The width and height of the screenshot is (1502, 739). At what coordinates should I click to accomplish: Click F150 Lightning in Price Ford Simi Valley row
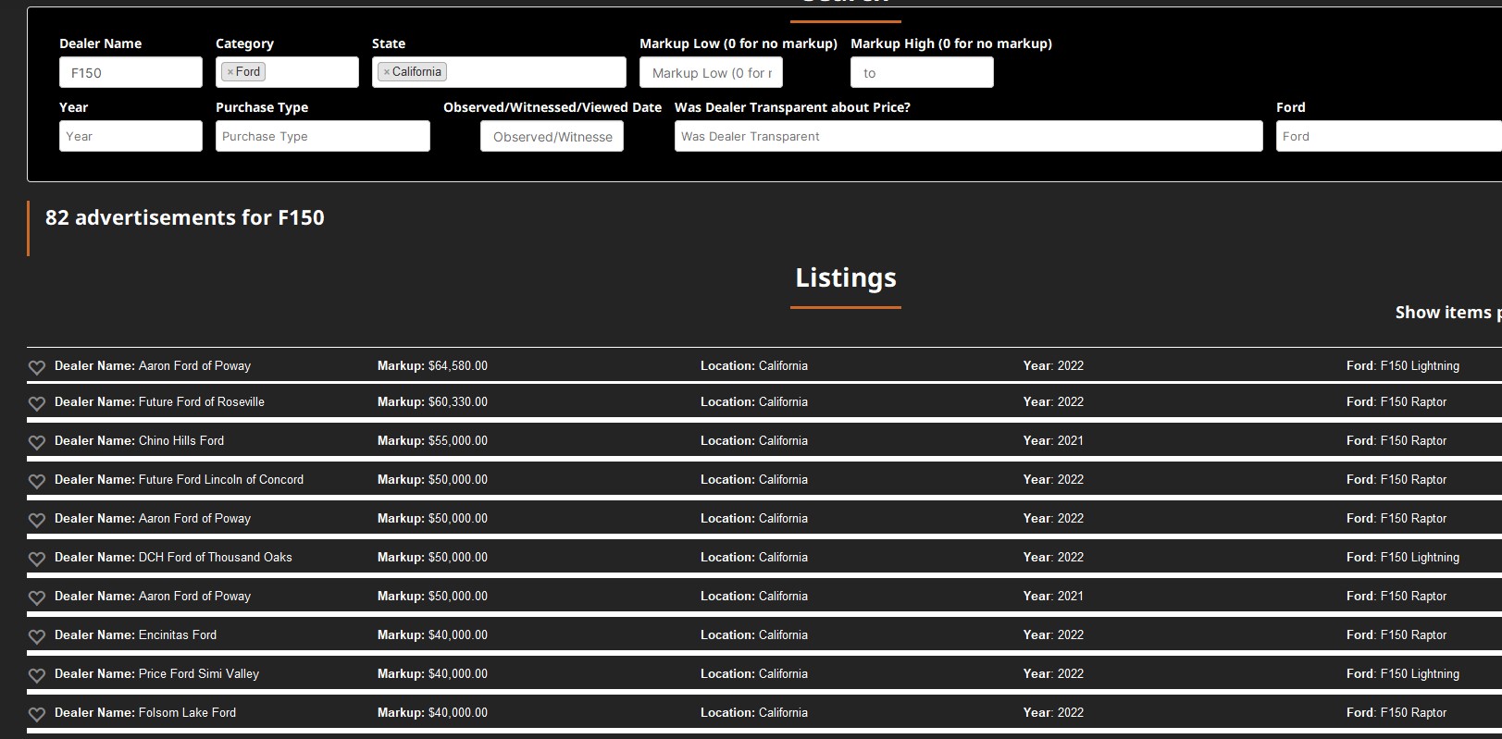1420,674
